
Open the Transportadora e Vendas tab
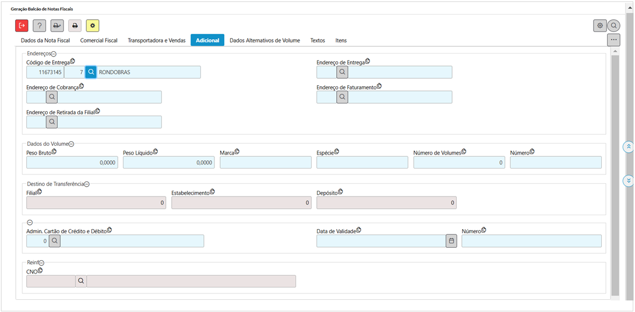coord(156,40)
